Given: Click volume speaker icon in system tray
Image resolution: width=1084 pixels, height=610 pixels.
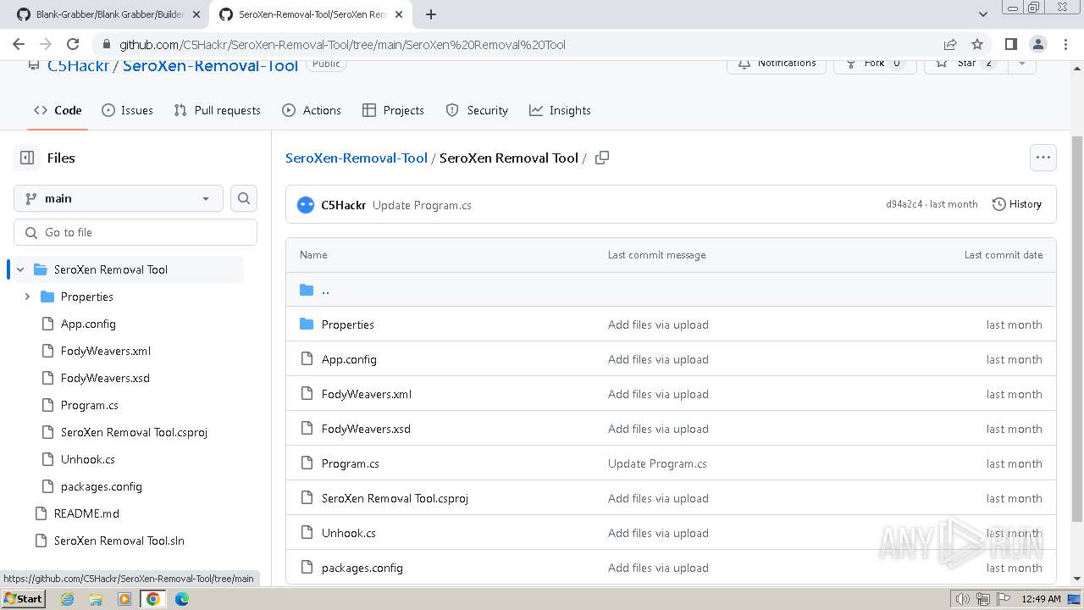Looking at the screenshot, I should (x=963, y=599).
